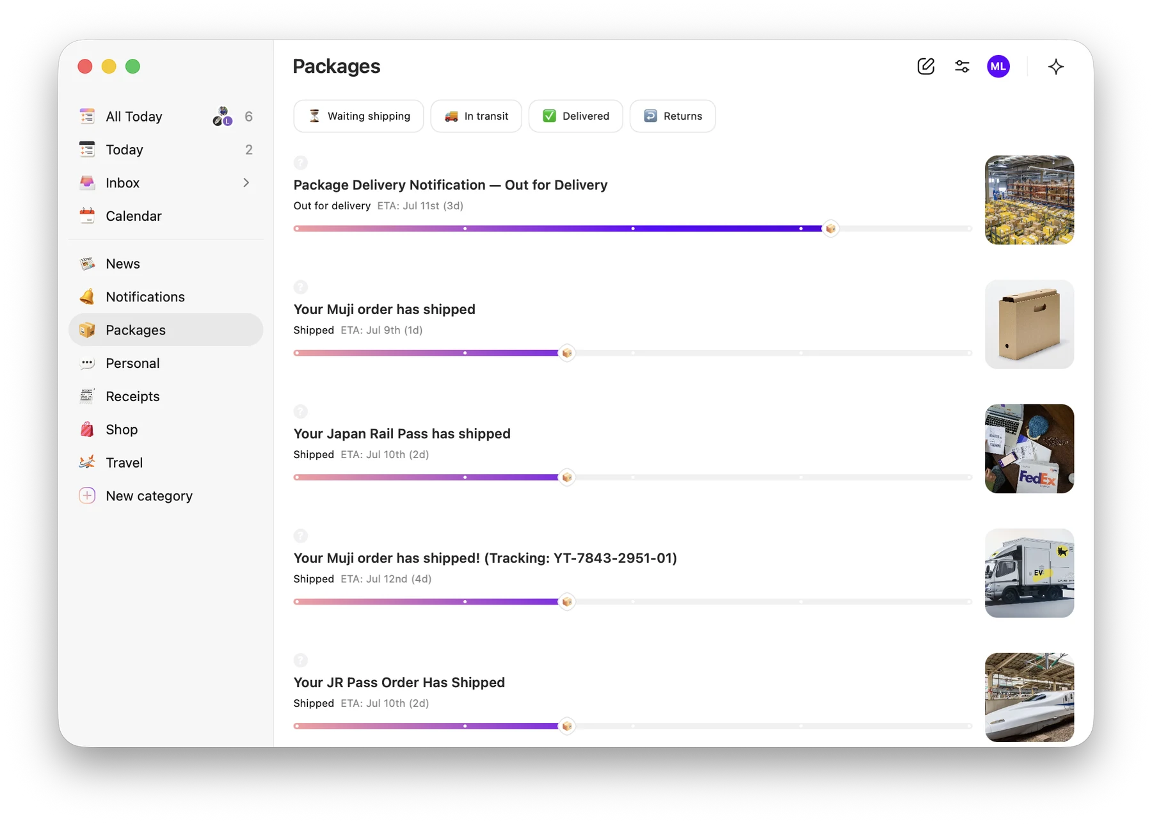This screenshot has width=1152, height=824.
Task: Show Returns filter
Action: click(x=673, y=116)
